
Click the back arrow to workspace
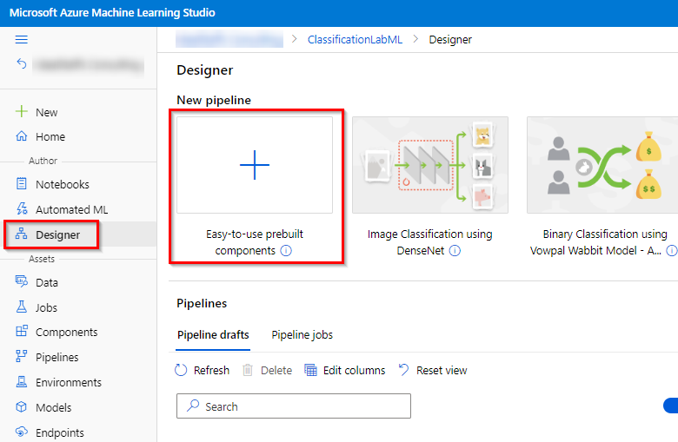coord(22,63)
